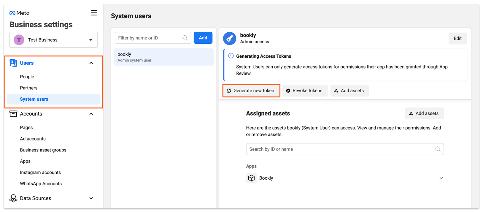The image size is (483, 212).
Task: Click the Business settings title
Action: (41, 25)
